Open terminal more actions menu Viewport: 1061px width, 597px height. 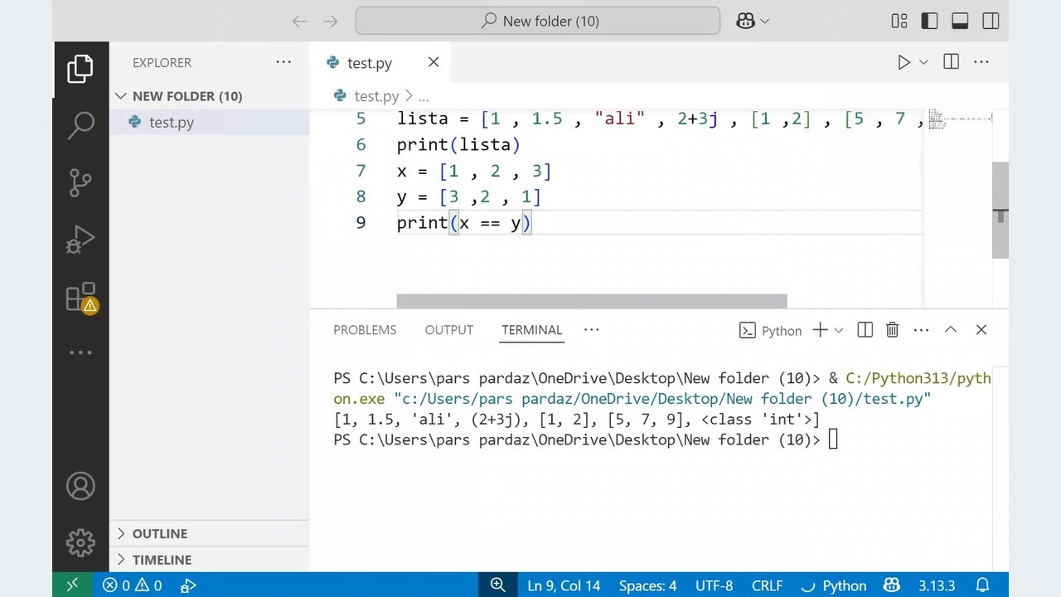pos(921,330)
